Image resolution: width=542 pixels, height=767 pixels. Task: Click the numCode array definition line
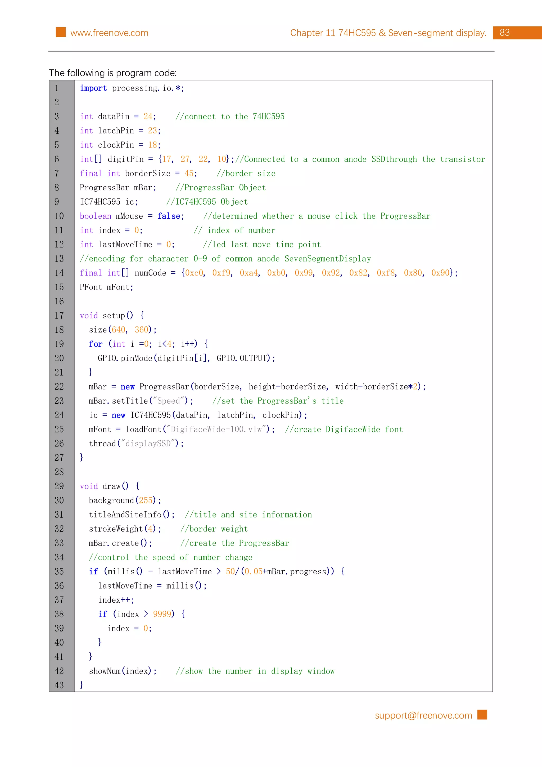[269, 273]
